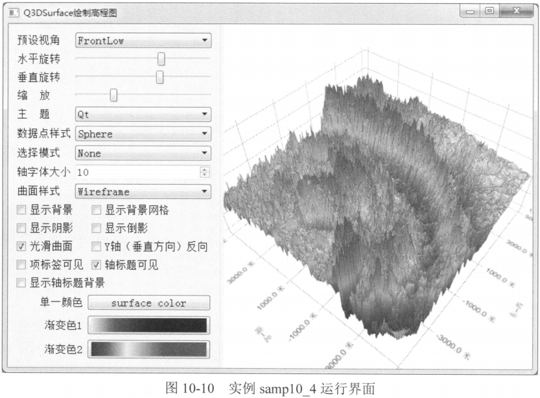Image resolution: width=540 pixels, height=398 pixels.
Task: Open the 曲面样式 Wireframe dropdown
Action: click(x=143, y=192)
